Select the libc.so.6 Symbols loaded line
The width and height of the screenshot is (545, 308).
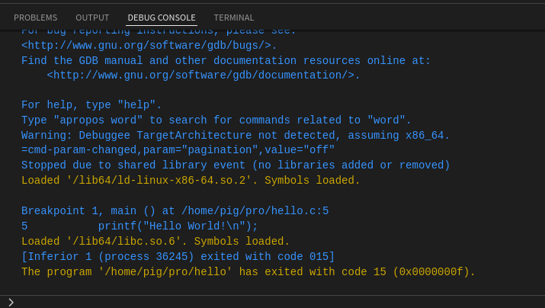click(x=155, y=241)
